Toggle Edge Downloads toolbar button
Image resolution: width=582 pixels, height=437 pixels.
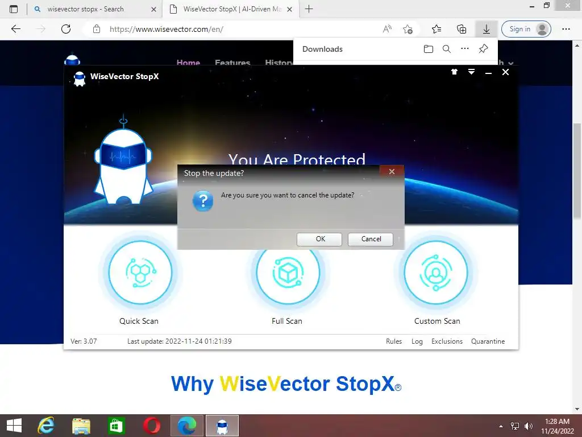487,29
